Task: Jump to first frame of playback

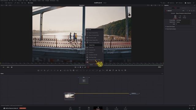Action: point(75,67)
